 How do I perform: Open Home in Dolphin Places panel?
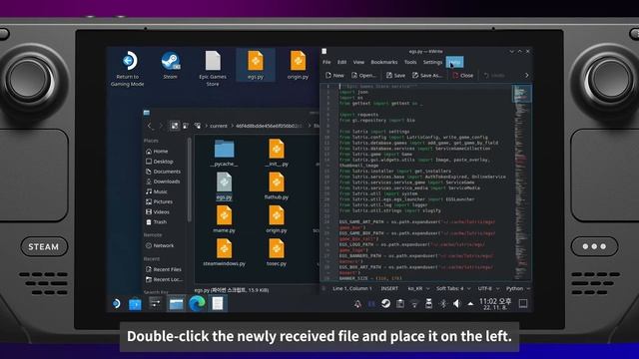point(157,151)
